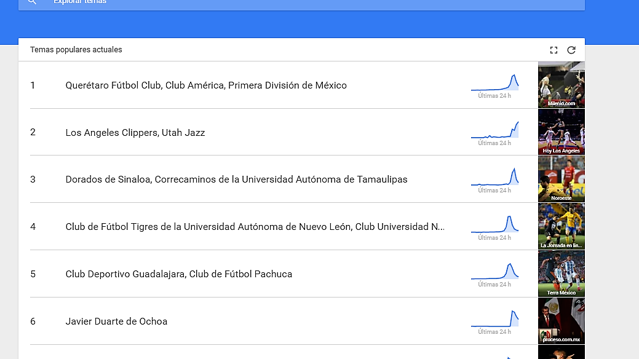The image size is (639, 359).
Task: Open the Dorados de Sinaloa, Correcaminos topic
Action: (x=236, y=179)
